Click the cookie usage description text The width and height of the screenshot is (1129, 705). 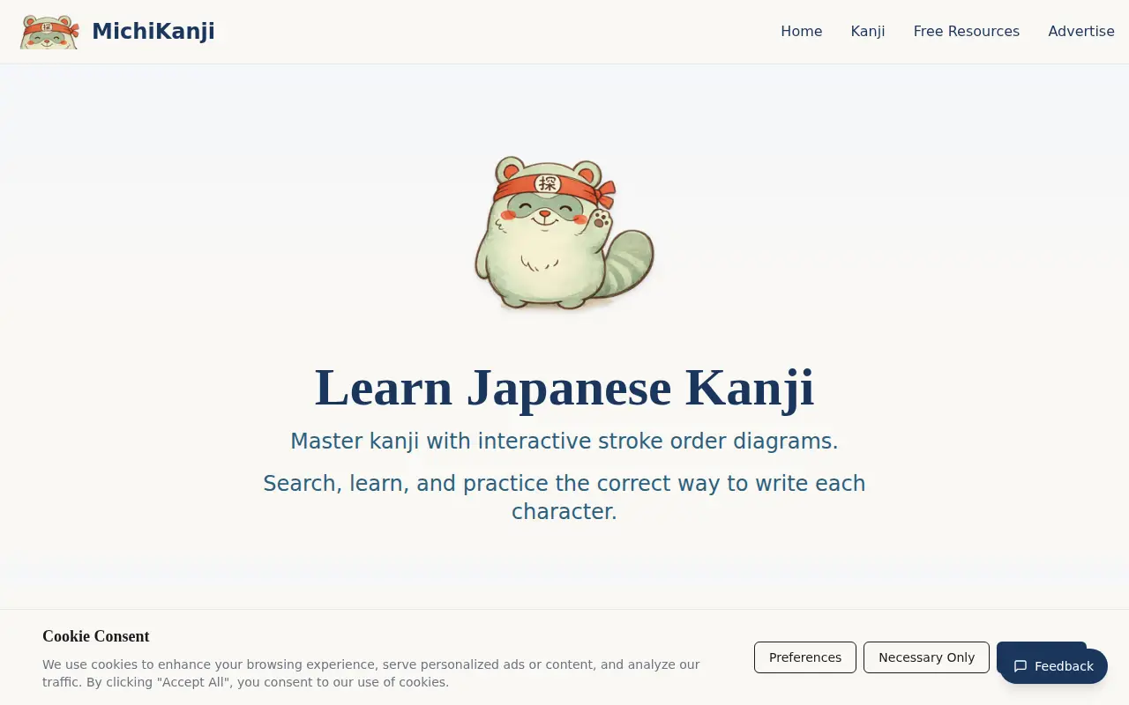(371, 673)
